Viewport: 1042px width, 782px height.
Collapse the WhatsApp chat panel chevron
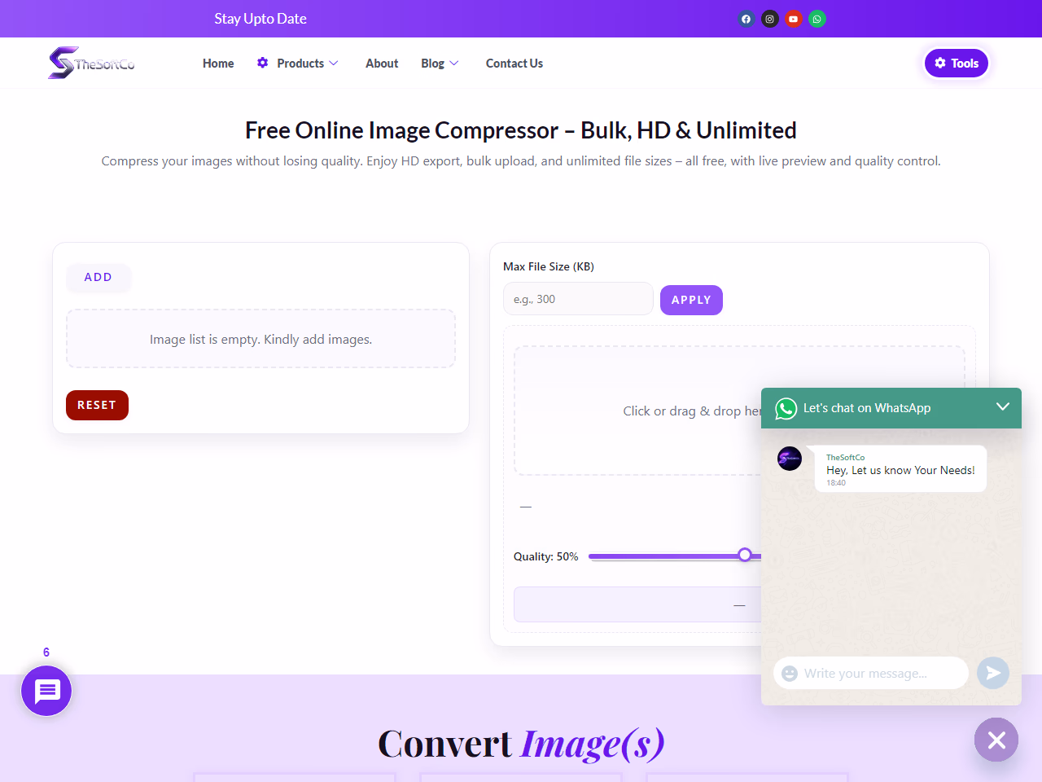coord(1002,406)
